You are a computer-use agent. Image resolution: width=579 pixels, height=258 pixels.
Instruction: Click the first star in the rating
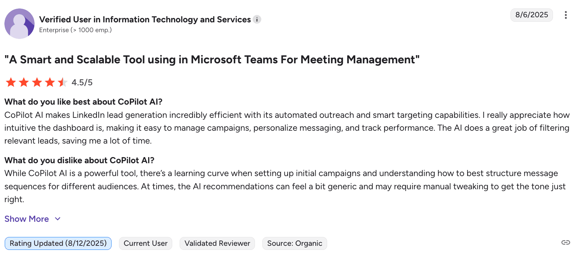[11, 82]
